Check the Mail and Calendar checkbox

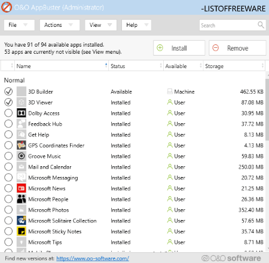click(x=8, y=167)
